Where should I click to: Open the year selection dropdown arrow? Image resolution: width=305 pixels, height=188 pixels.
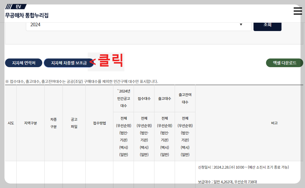point(241,25)
